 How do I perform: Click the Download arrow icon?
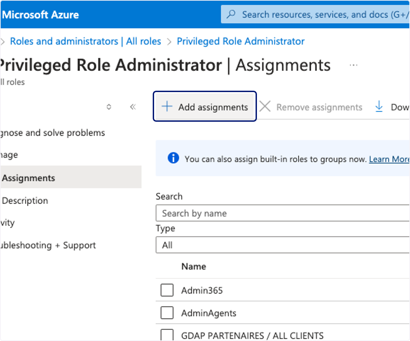coord(379,107)
